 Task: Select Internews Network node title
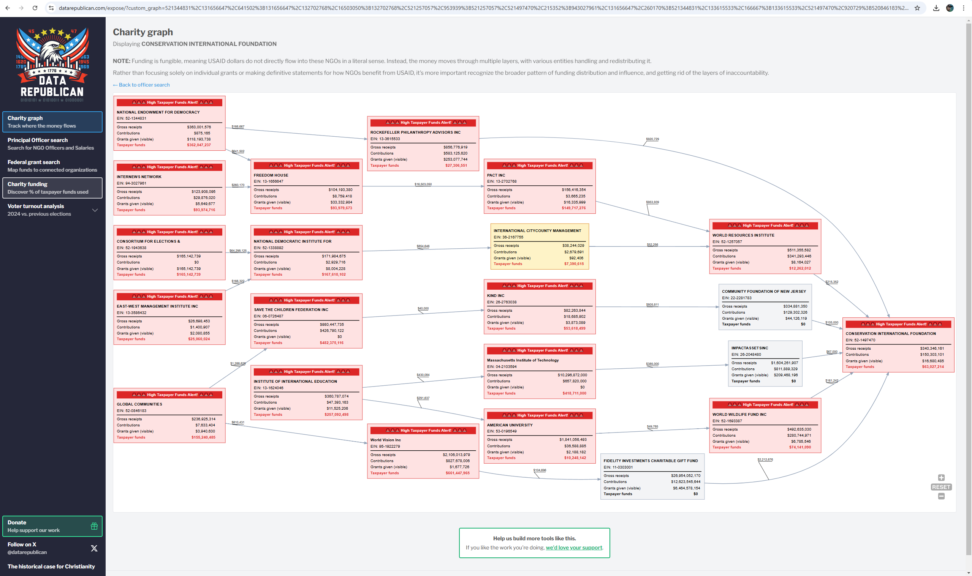[139, 177]
